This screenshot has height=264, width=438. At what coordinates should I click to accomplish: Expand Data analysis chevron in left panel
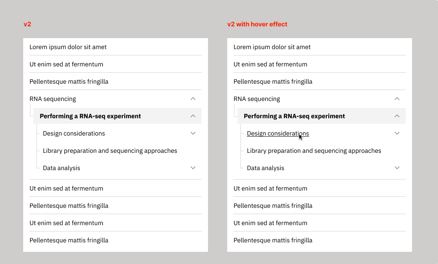(x=193, y=168)
